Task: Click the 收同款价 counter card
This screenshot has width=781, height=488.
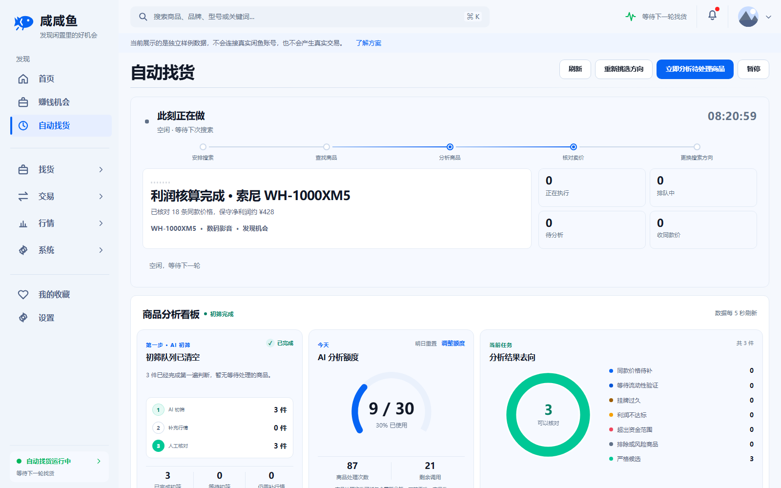Action: pyautogui.click(x=703, y=230)
